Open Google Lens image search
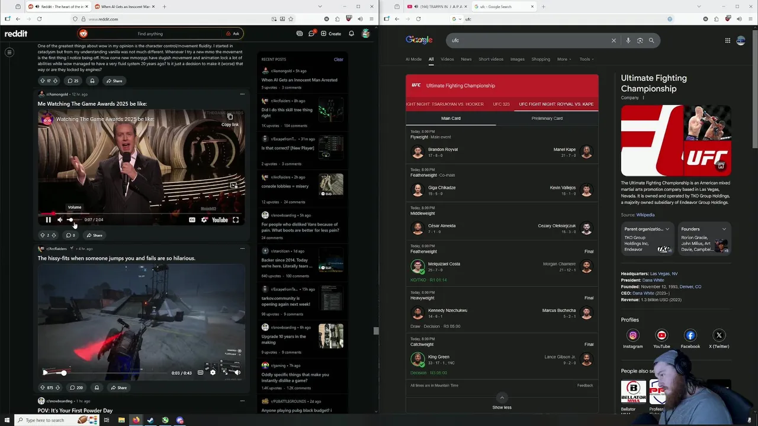The width and height of the screenshot is (758, 426). (x=640, y=40)
